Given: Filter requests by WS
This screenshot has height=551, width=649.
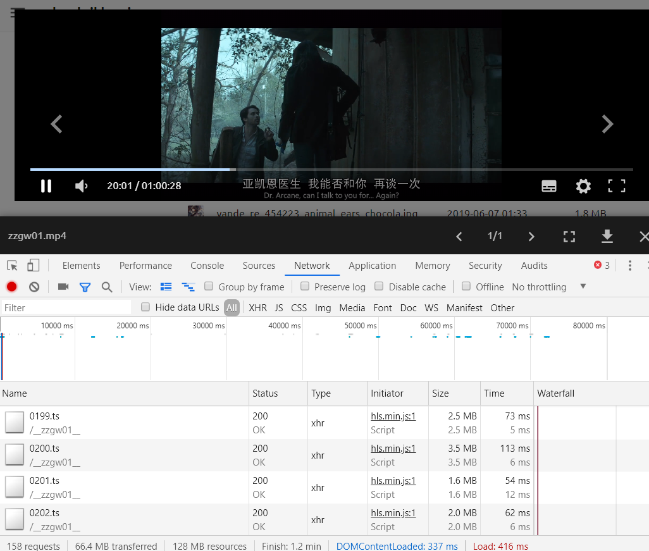Looking at the screenshot, I should pos(431,307).
